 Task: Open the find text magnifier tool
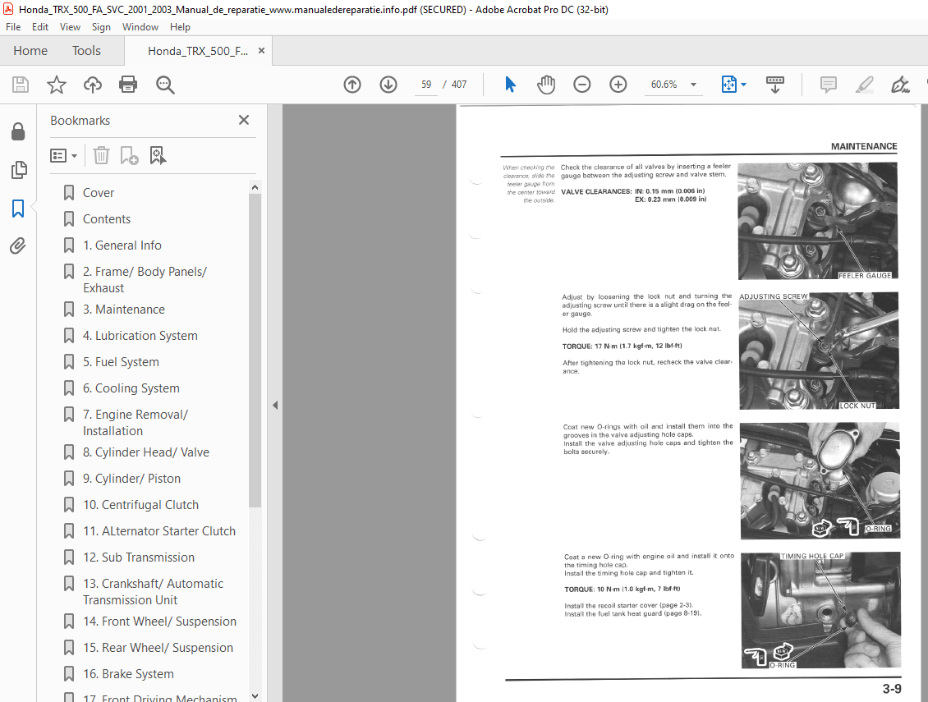(x=165, y=85)
